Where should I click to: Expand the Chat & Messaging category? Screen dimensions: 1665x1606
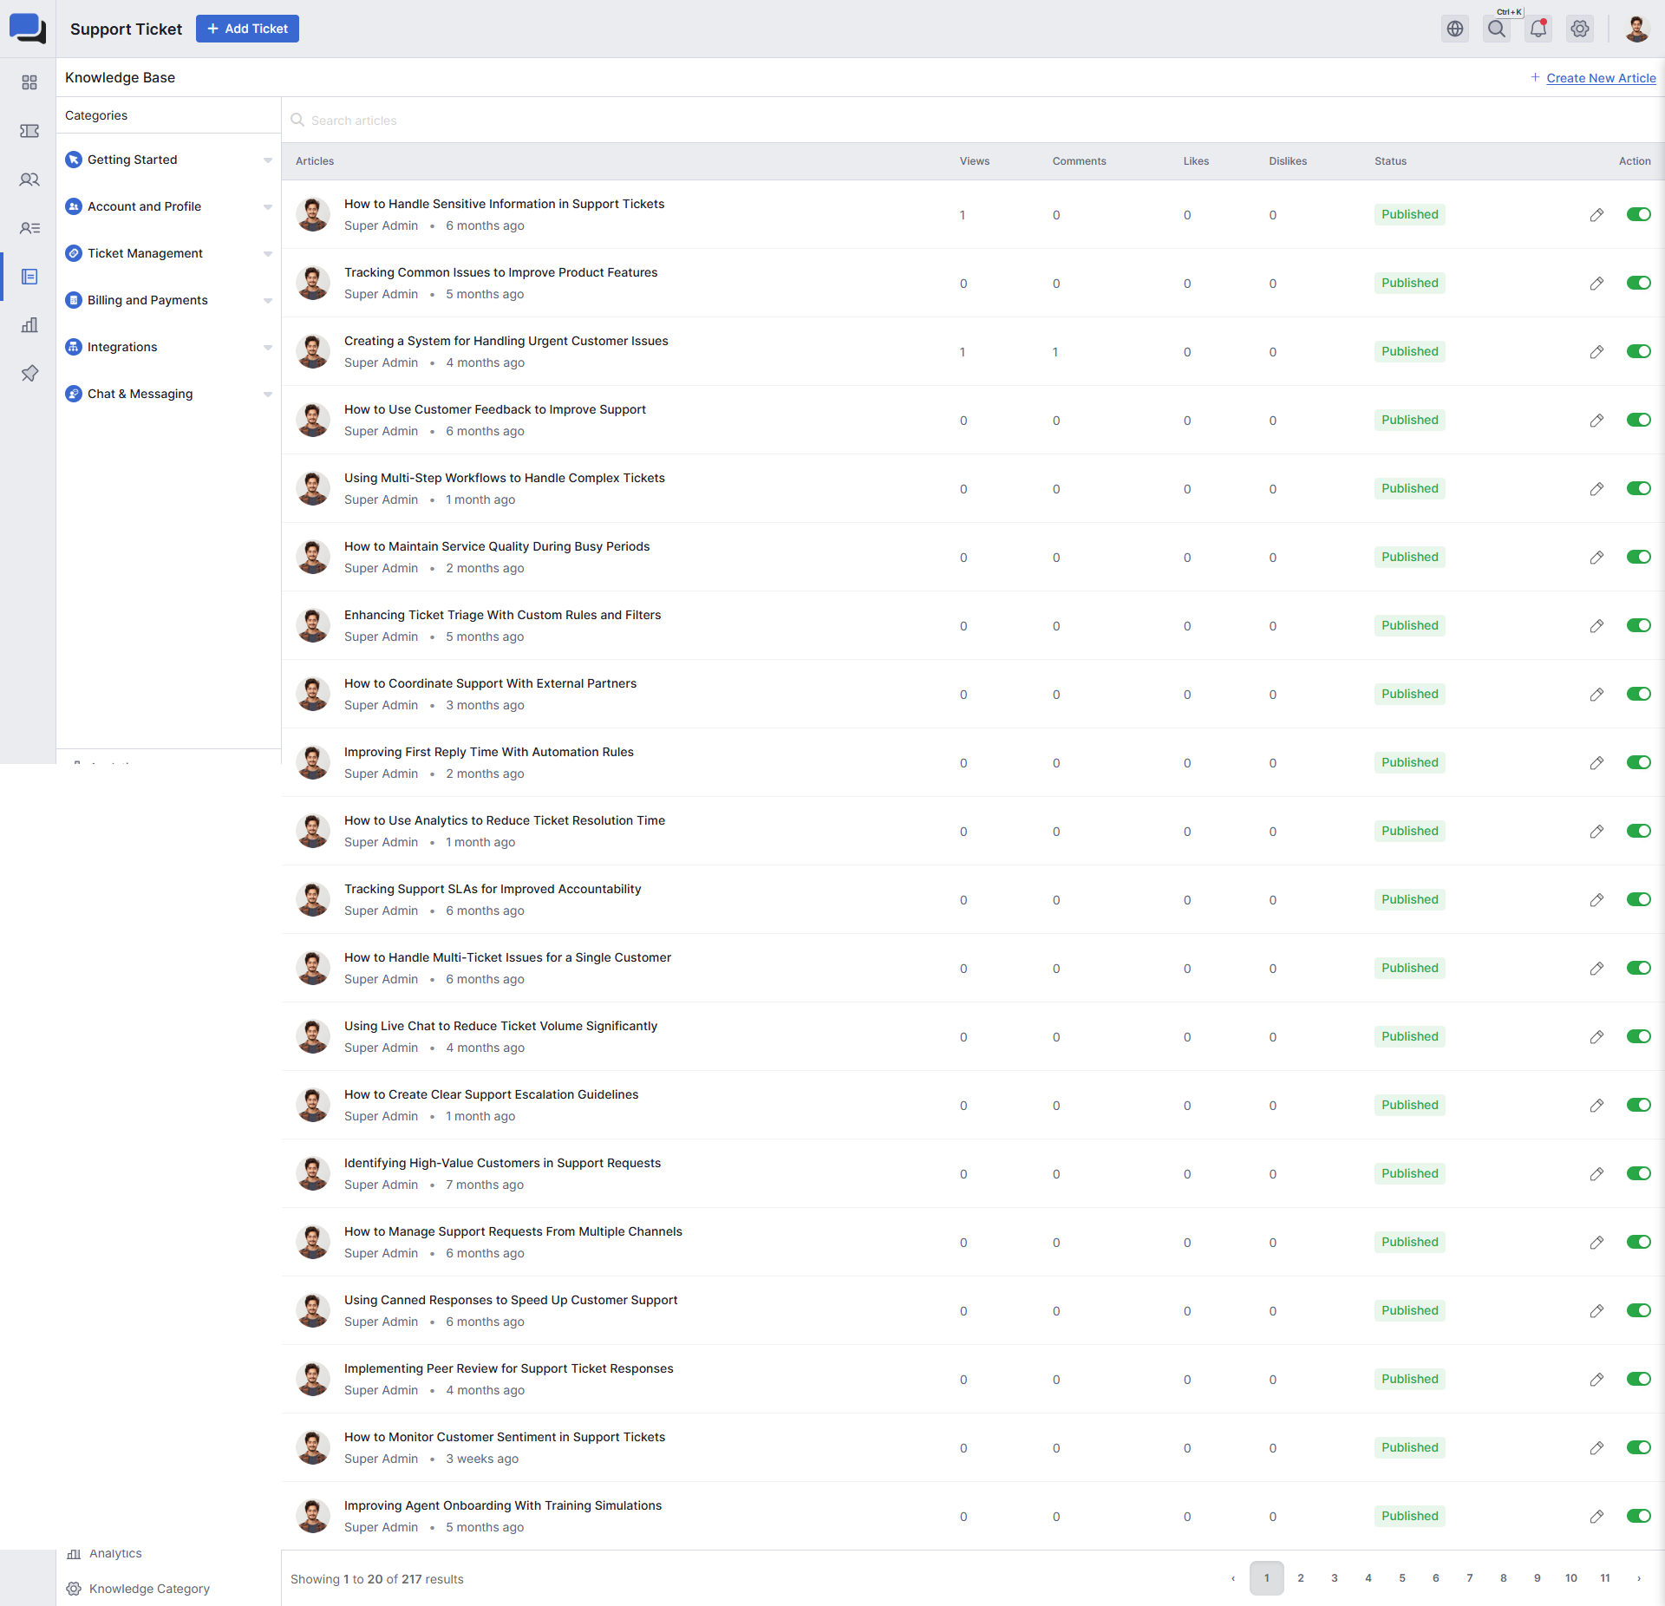(x=267, y=394)
